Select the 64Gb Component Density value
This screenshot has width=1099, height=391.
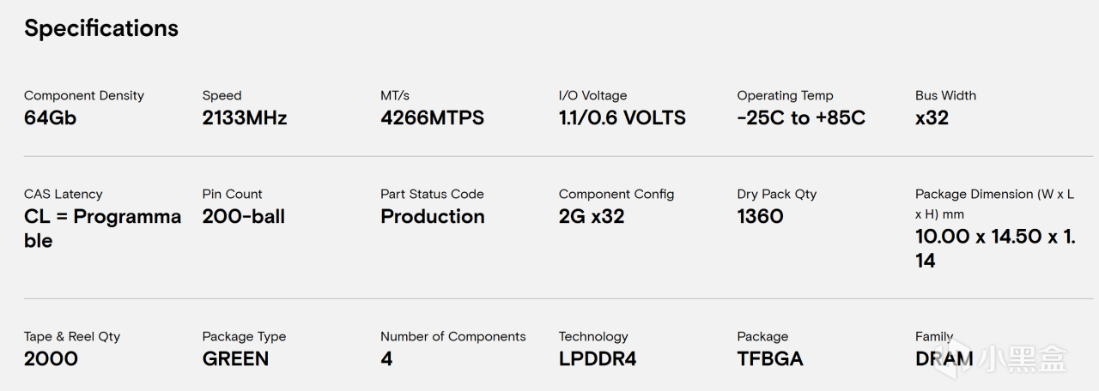tap(50, 118)
